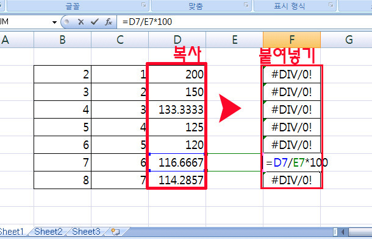This screenshot has width=372, height=239.
Task: Confirm the formula with the checkmark icon
Action: coord(95,22)
